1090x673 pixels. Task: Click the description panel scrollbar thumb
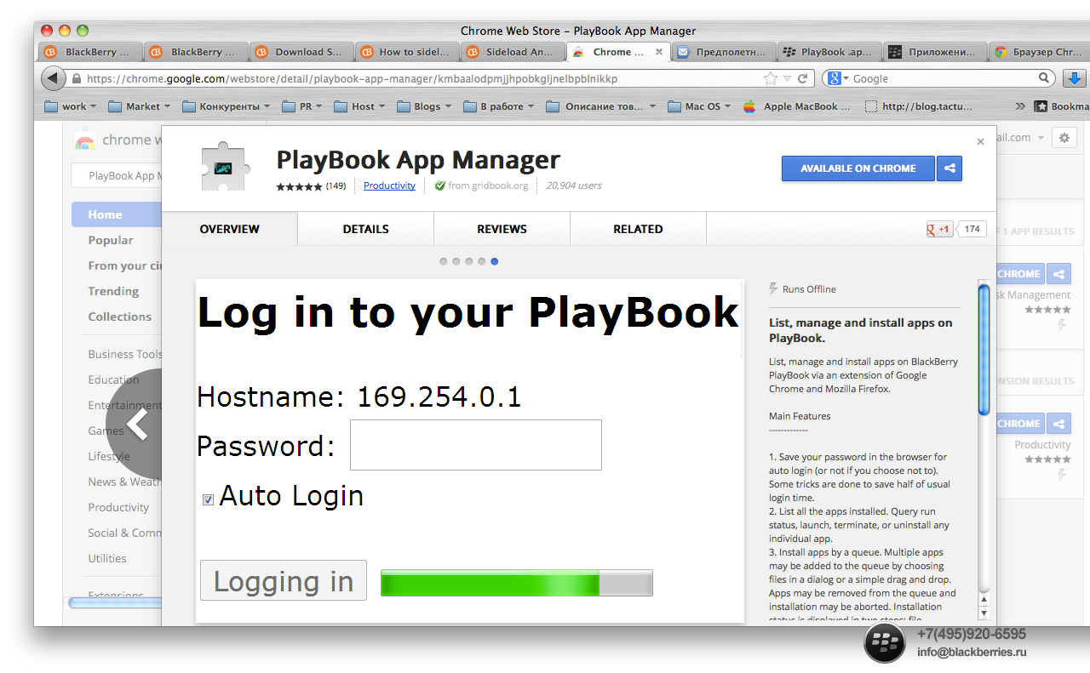click(x=984, y=349)
